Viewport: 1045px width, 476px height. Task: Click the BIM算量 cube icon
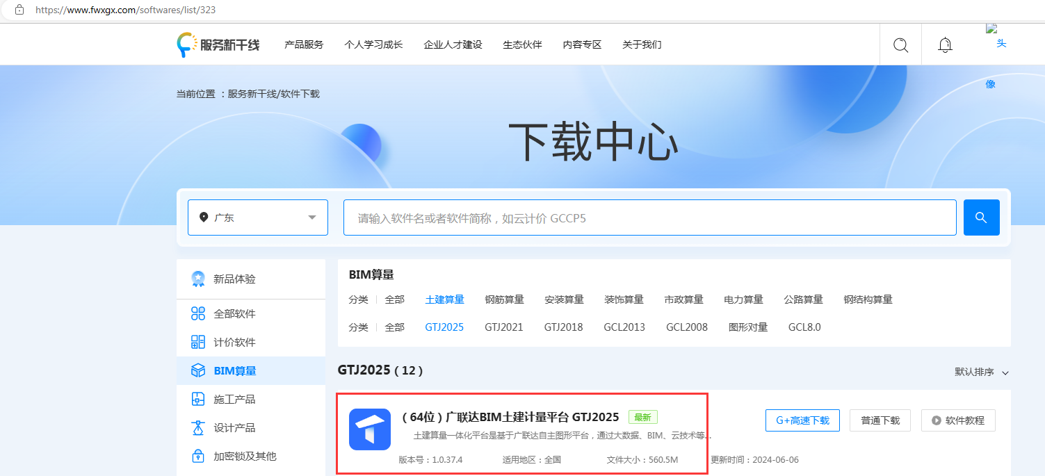(198, 370)
